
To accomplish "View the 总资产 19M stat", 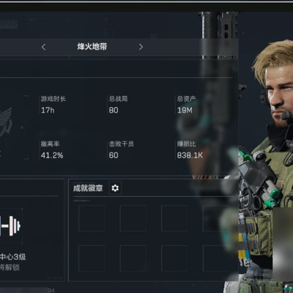I will coord(186,105).
